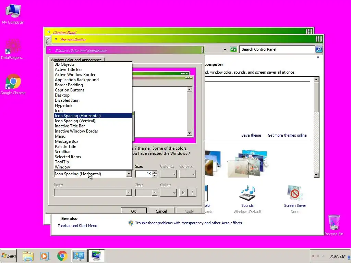Switch to Control Panel taskbar window
This screenshot has width=351, height=263.
point(79,256)
